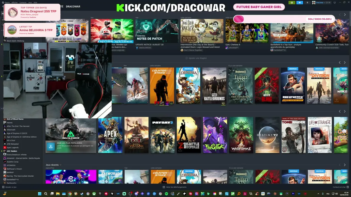Select ARC Raiders in the library list
Screen dimensions: 351x197
coord(12,151)
